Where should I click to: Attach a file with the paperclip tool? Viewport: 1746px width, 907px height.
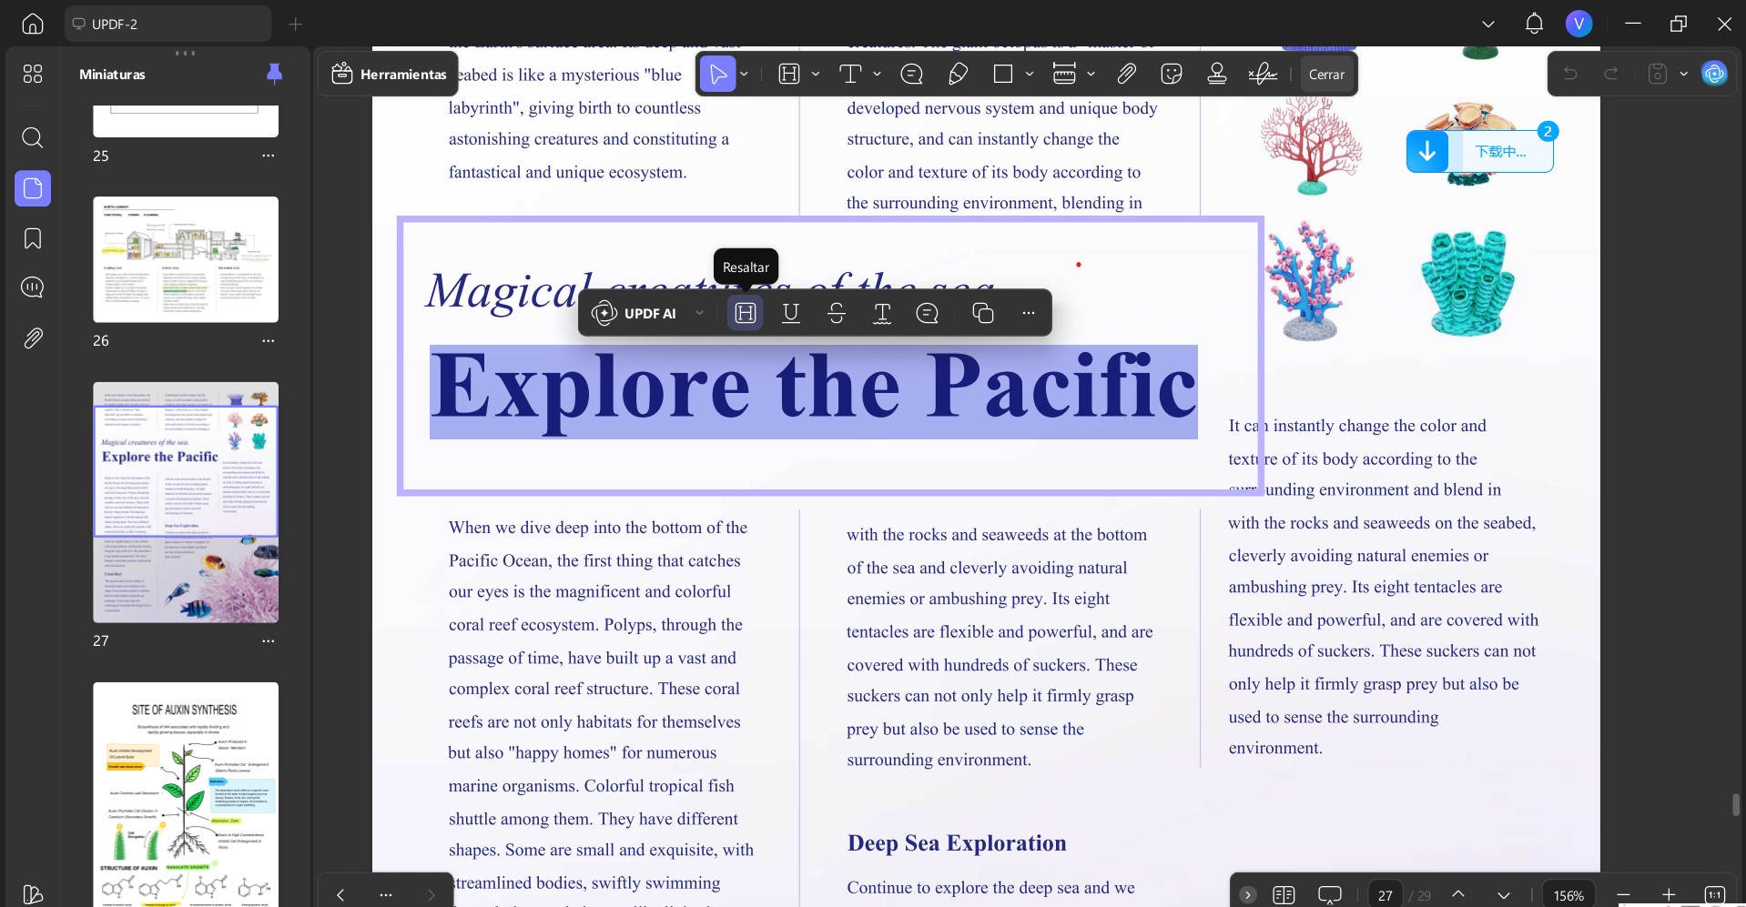[1126, 74]
